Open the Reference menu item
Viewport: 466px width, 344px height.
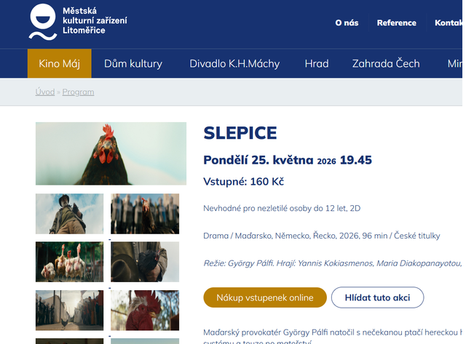point(396,23)
